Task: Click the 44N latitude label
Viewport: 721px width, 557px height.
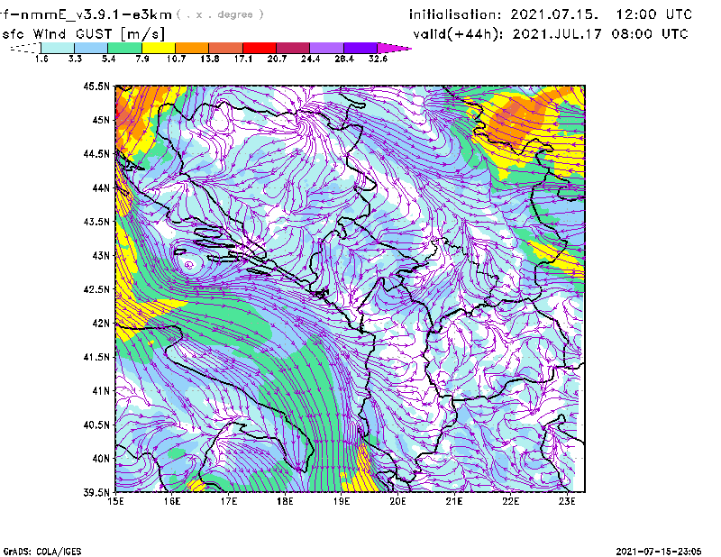Action: [x=101, y=187]
